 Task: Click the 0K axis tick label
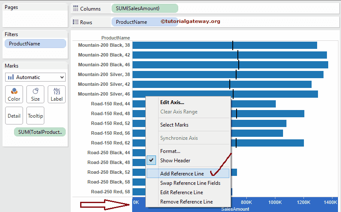136,202
